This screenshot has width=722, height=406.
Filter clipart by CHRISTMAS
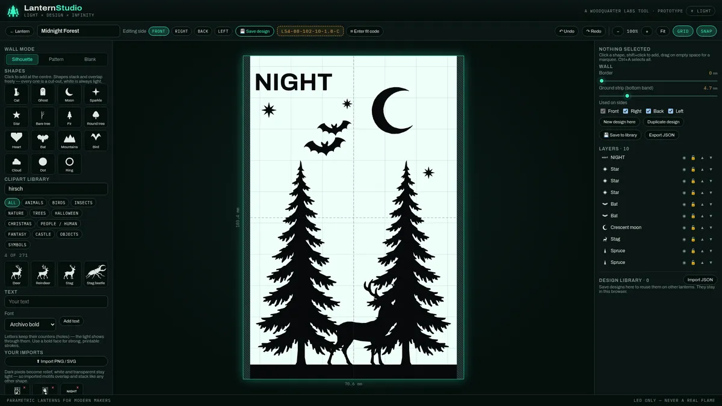tap(20, 224)
